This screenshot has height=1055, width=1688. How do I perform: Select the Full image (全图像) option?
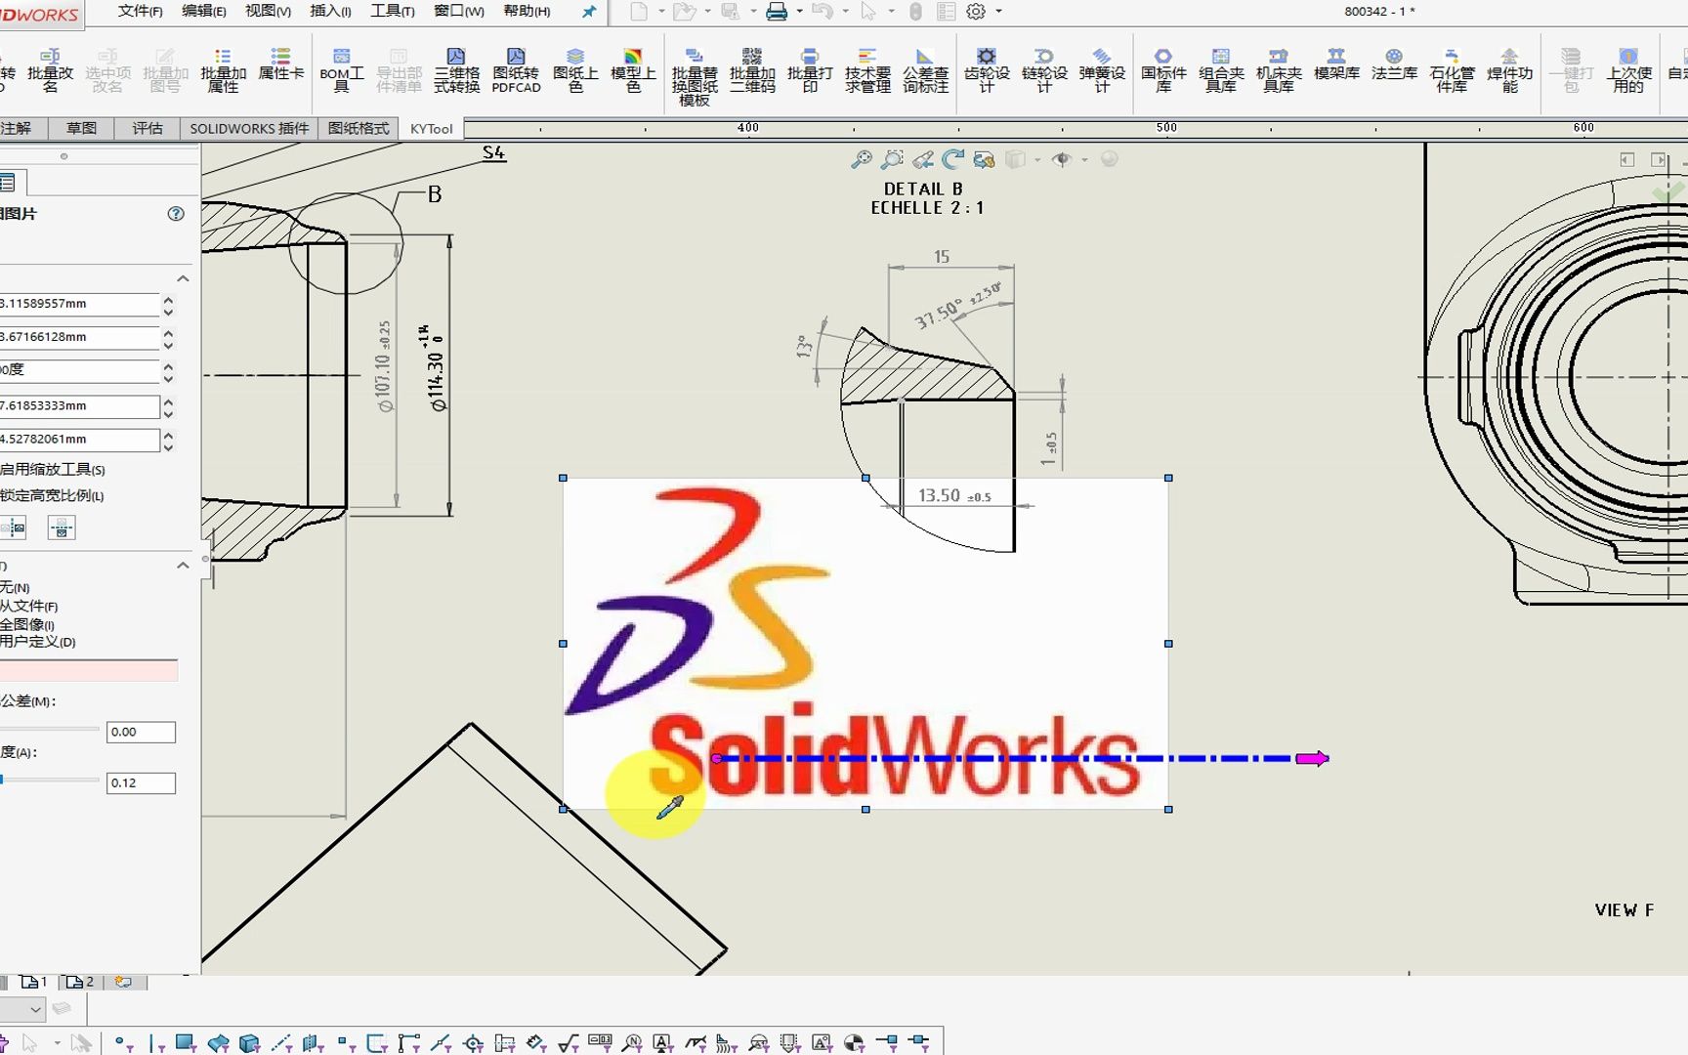27,624
